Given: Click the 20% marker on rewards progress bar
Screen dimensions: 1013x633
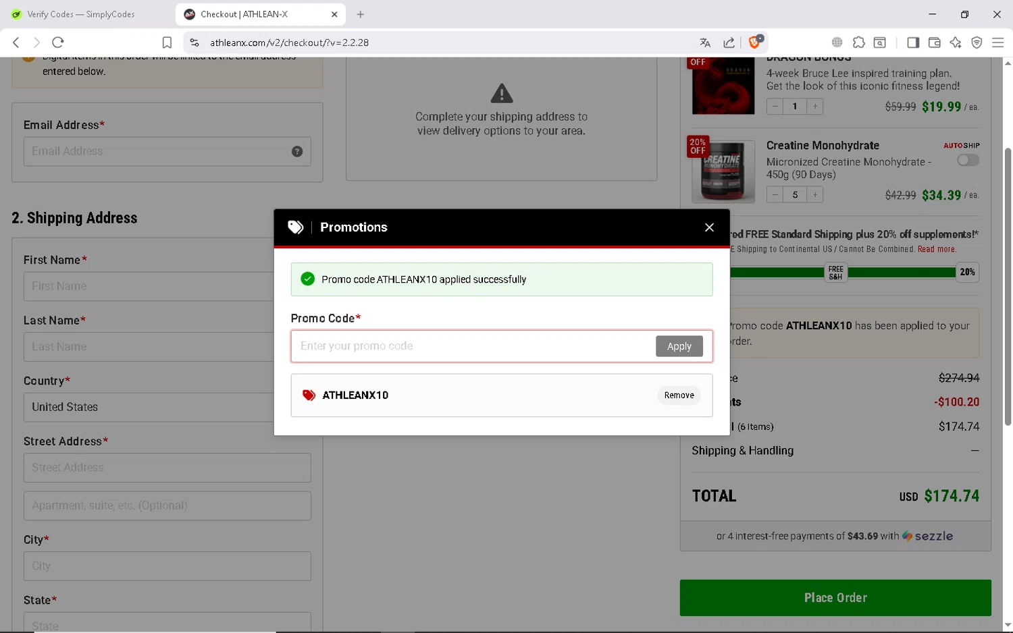Looking at the screenshot, I should [x=968, y=272].
